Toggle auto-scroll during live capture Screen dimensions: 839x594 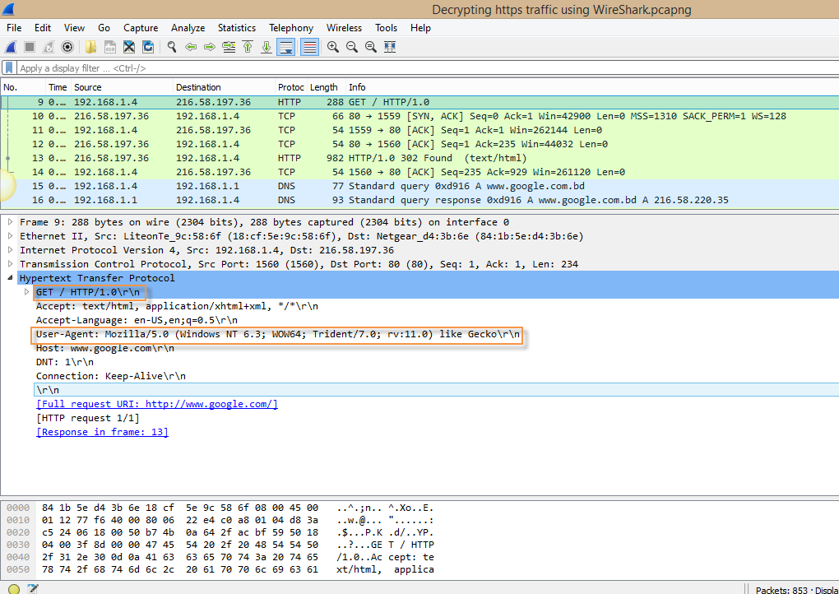point(286,47)
